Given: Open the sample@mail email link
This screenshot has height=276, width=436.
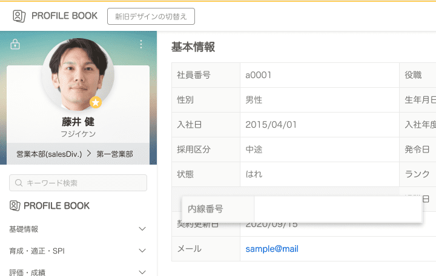Looking at the screenshot, I should coord(272,249).
